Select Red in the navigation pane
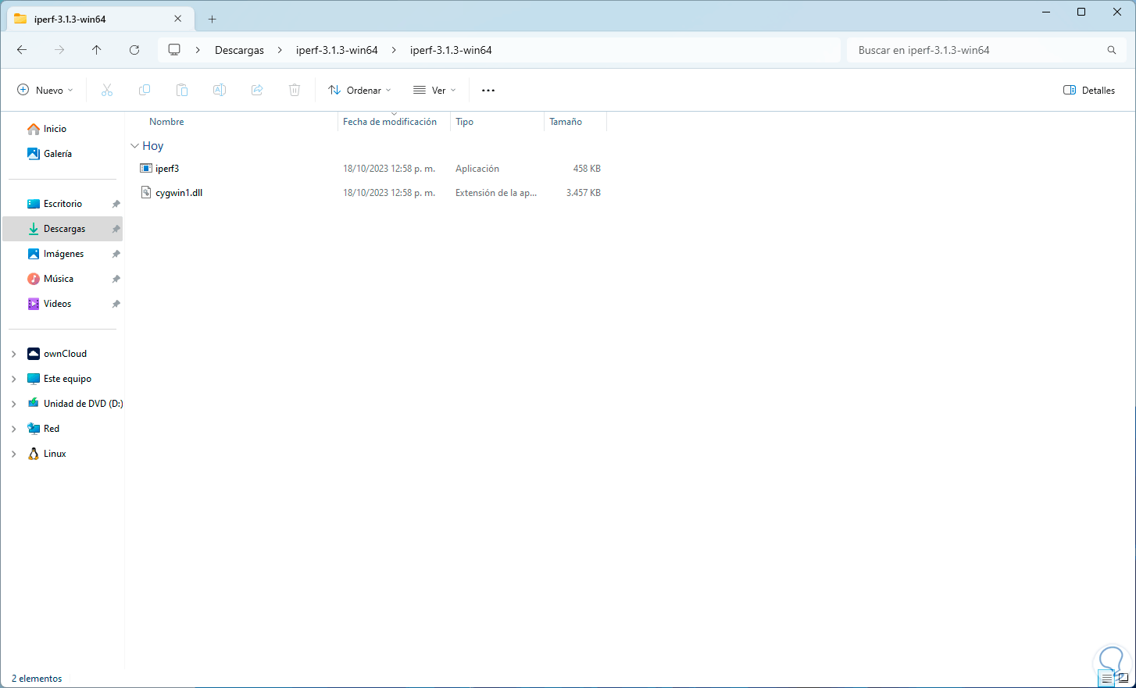 (x=52, y=429)
